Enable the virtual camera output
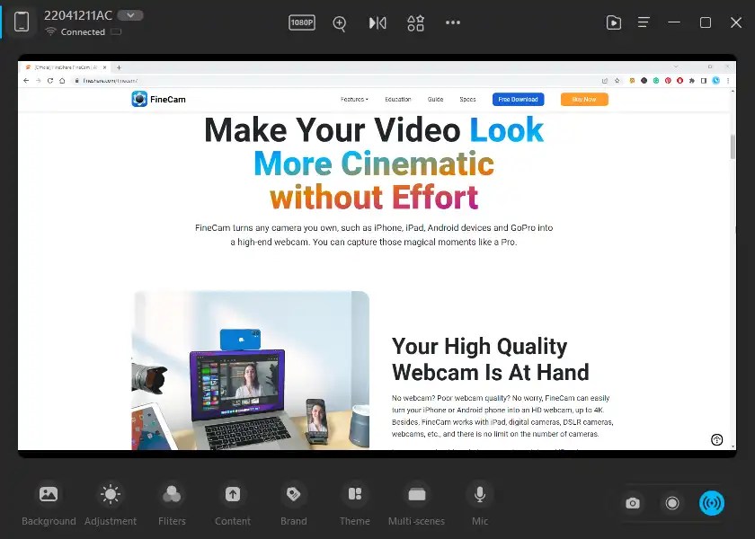Viewport: 755px width, 539px height. pos(712,503)
